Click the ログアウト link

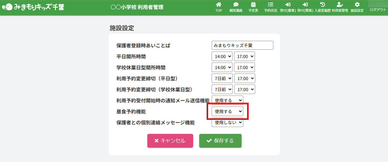point(378,10)
